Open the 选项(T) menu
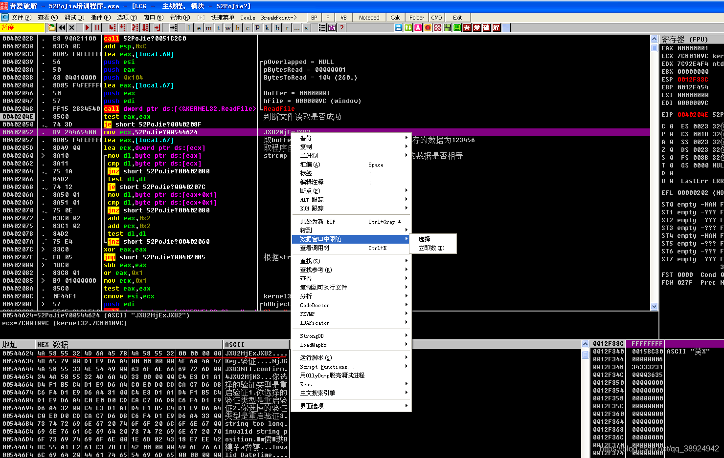The width and height of the screenshot is (724, 458). tap(127, 17)
